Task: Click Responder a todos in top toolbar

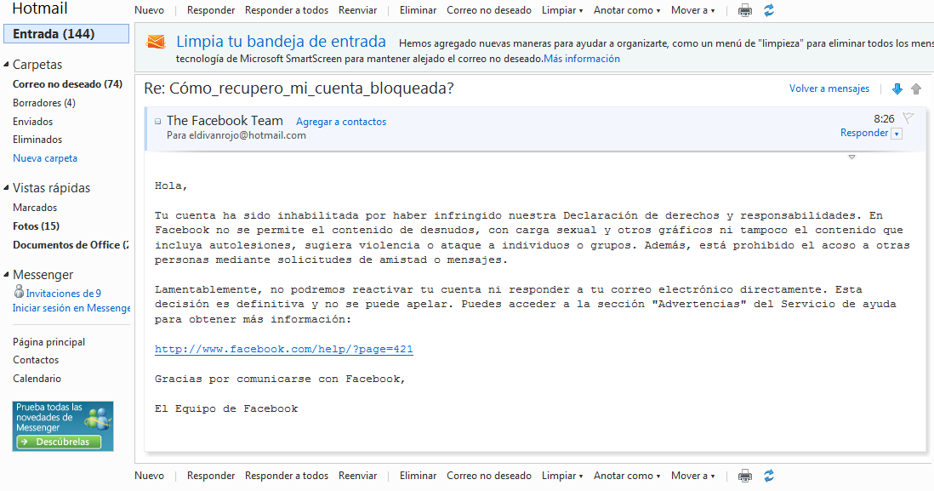Action: [x=287, y=10]
